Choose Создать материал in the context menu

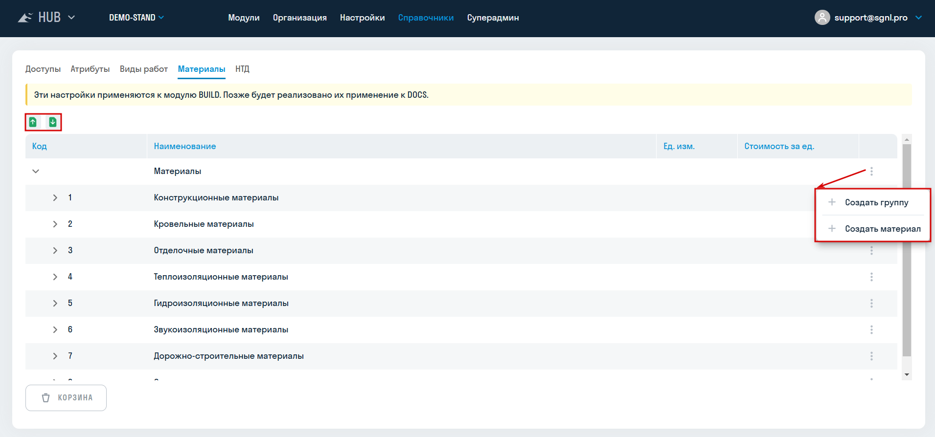click(x=872, y=229)
